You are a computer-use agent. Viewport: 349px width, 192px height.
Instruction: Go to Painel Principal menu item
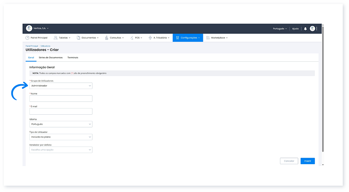click(x=36, y=38)
